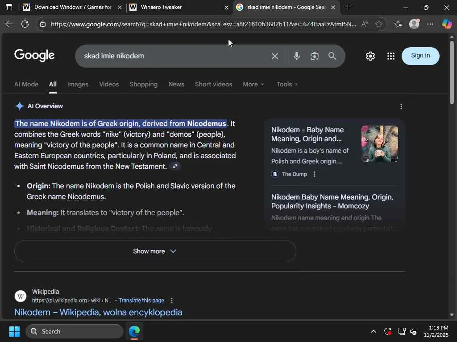Open Read aloud icon in address bar
This screenshot has height=342, width=457.
point(364,24)
